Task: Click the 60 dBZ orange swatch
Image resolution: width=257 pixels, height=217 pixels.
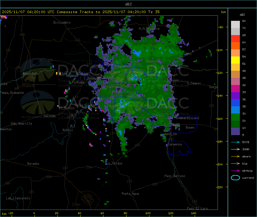Action: 235,46
